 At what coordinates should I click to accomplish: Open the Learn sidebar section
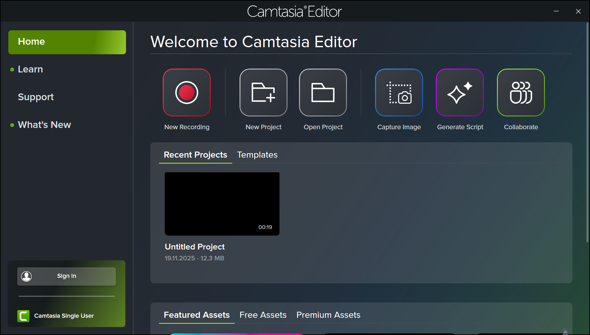coord(30,69)
